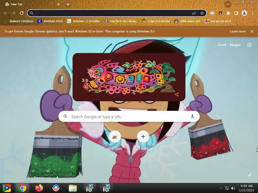The image size is (258, 193).
Task: Toggle the Chrome side panel
Action: click(236, 13)
